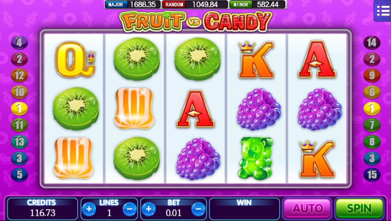Choose payline 10 gold ball on left
Screen dimensions: 391x221
(x=19, y=92)
